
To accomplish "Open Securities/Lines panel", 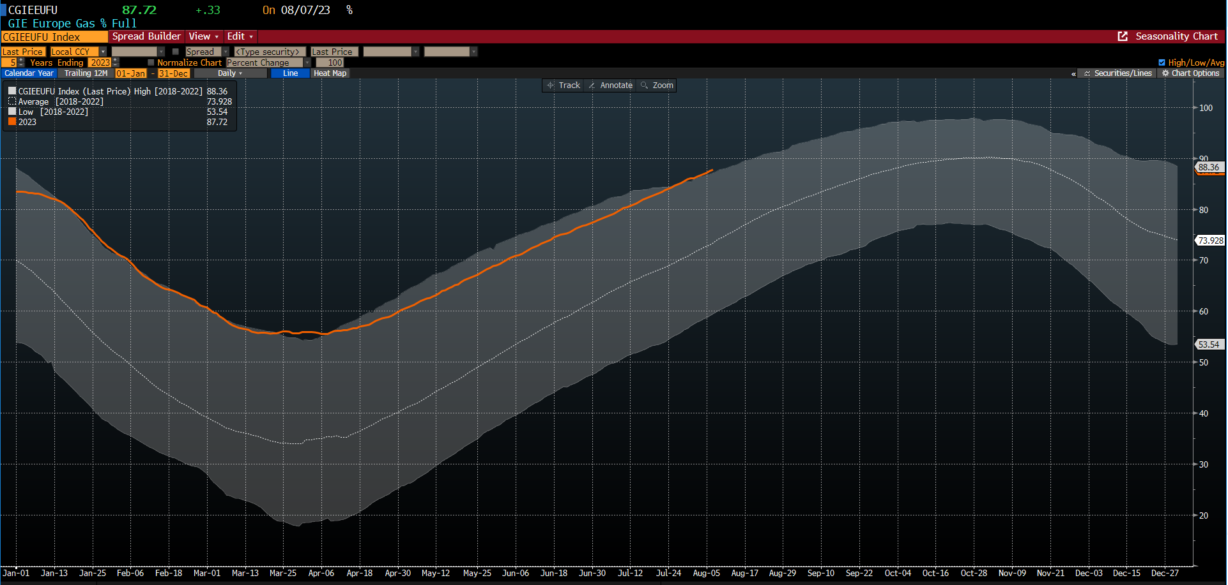I will 1117,73.
